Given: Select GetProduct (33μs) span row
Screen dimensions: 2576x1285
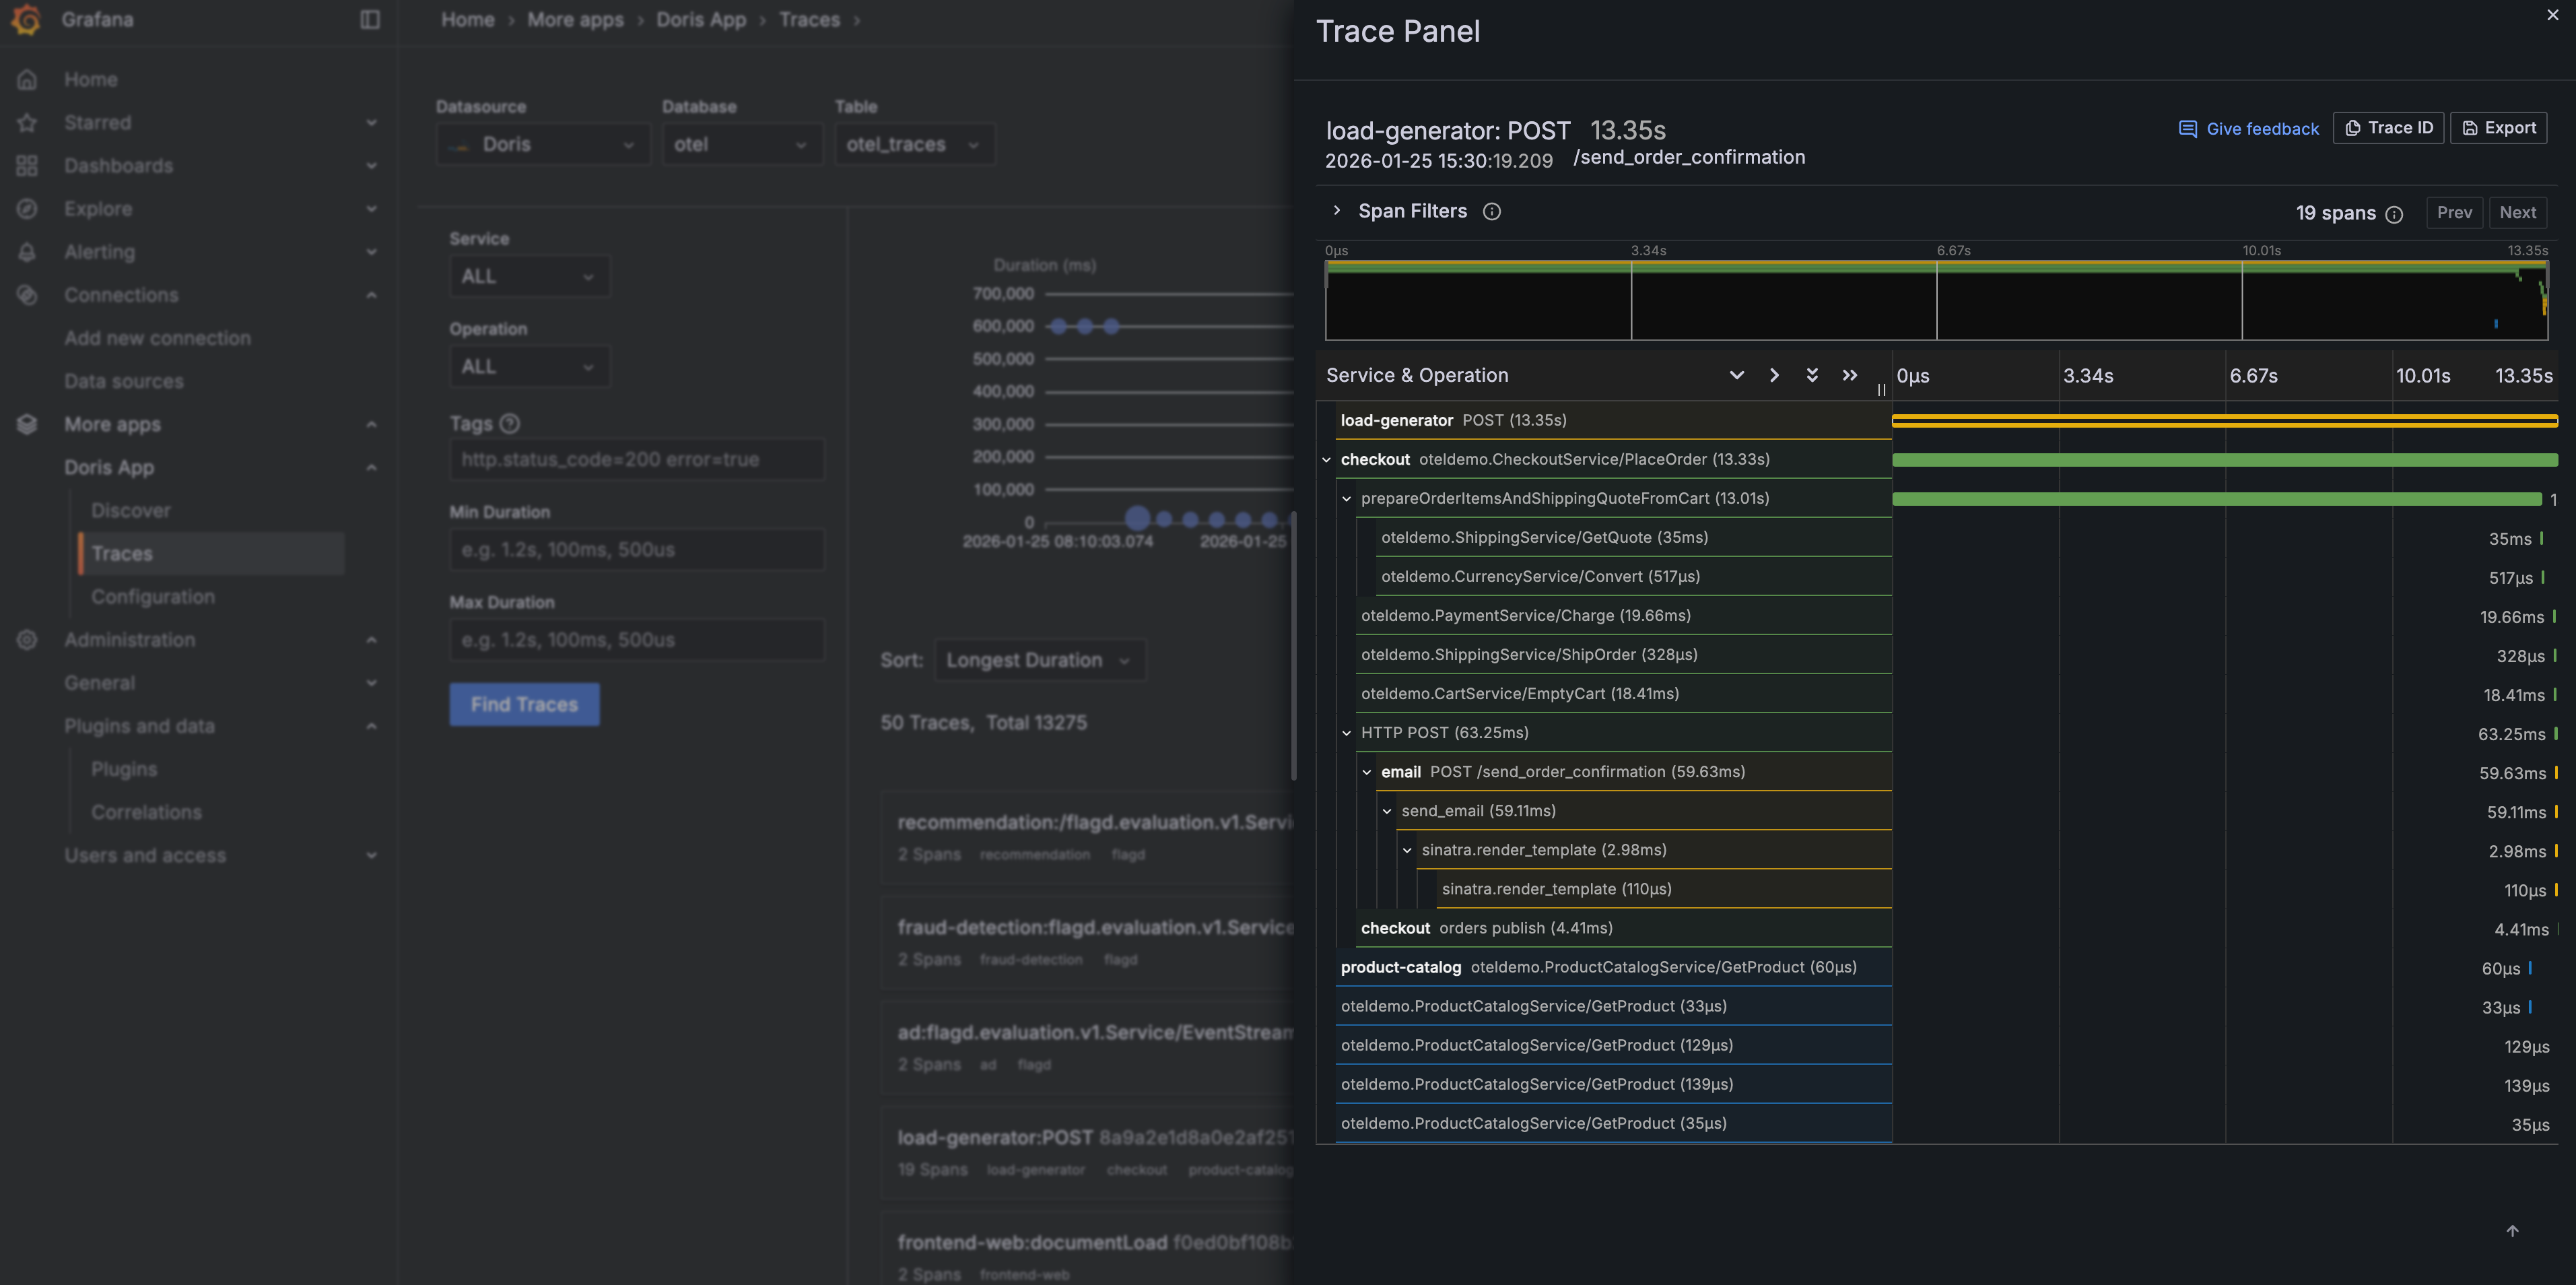Looking at the screenshot, I should coord(1613,1006).
